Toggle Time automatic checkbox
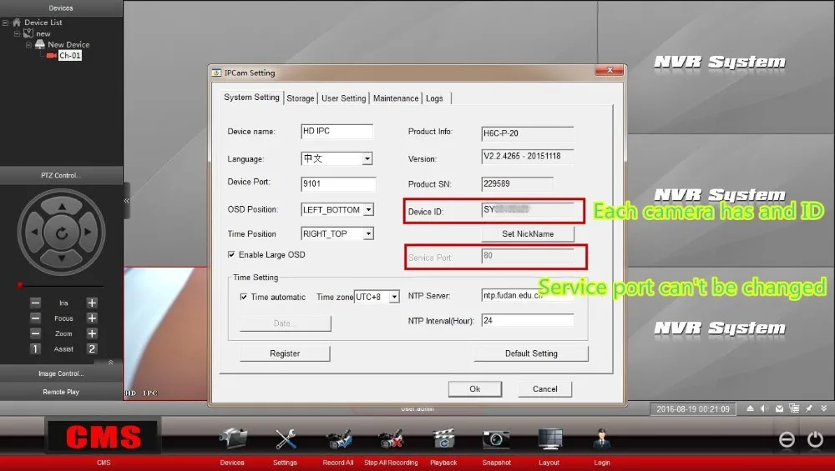This screenshot has width=835, height=471. click(243, 297)
